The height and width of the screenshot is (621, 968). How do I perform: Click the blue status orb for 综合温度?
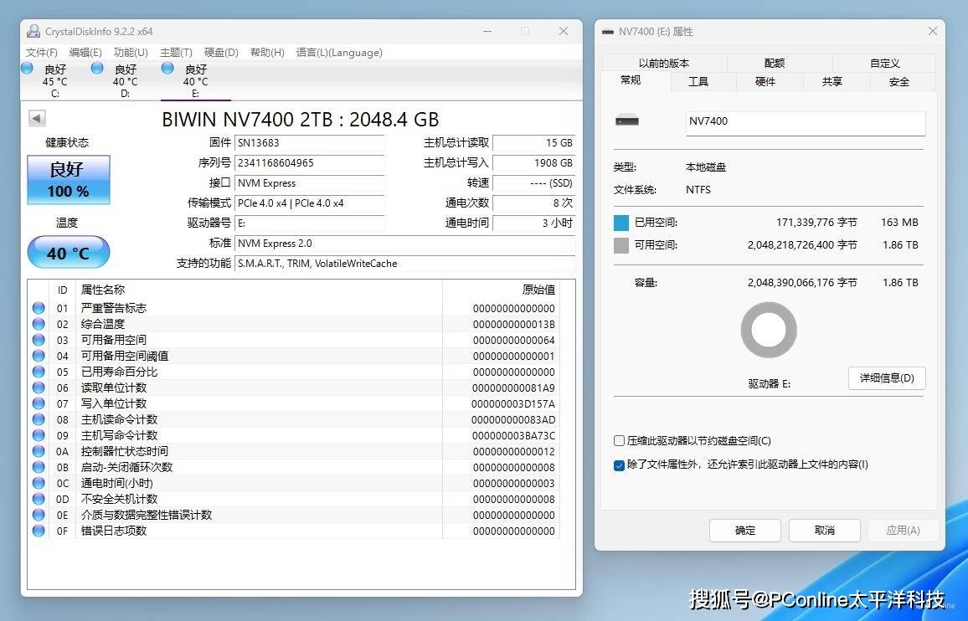(39, 324)
